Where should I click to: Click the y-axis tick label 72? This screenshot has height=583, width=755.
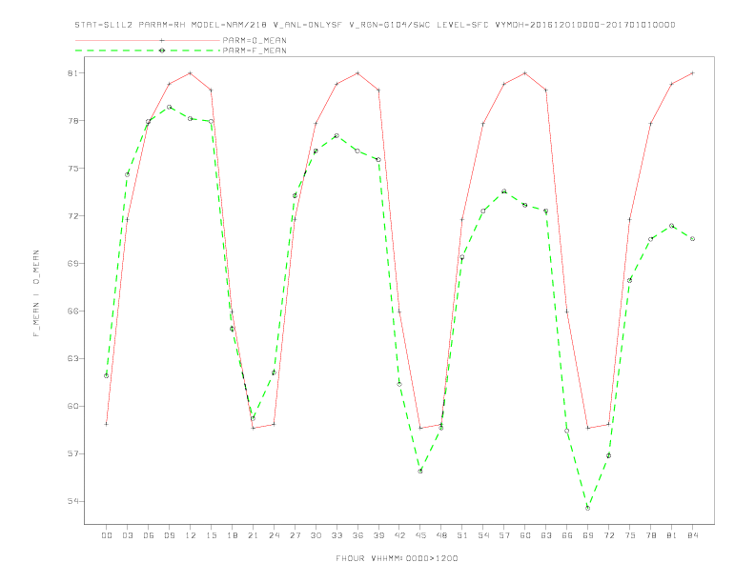click(72, 216)
